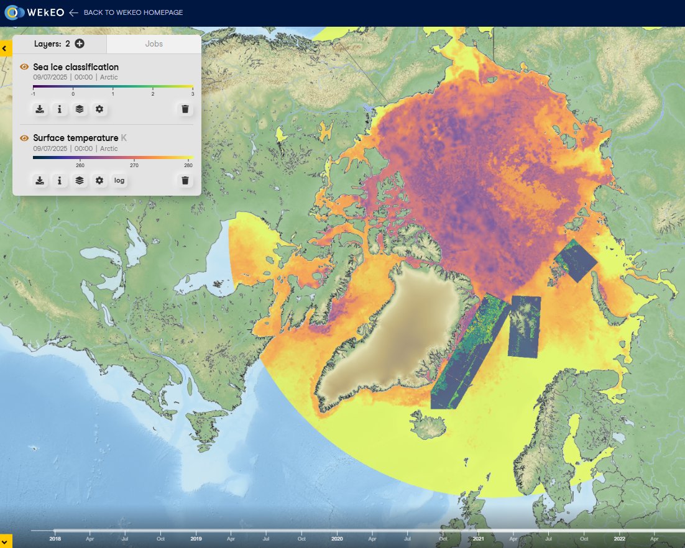685x548 pixels.
Task: Toggle visibility of the Surface temperature layer
Action: pyautogui.click(x=24, y=138)
